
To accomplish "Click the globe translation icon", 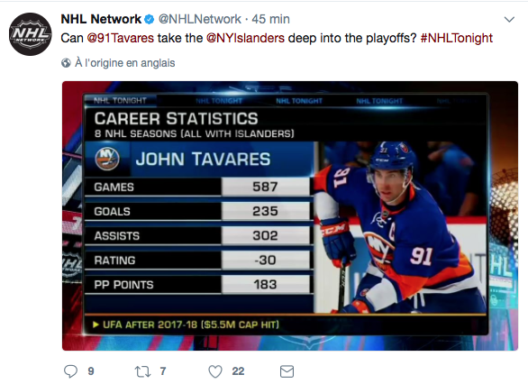I will (x=66, y=63).
